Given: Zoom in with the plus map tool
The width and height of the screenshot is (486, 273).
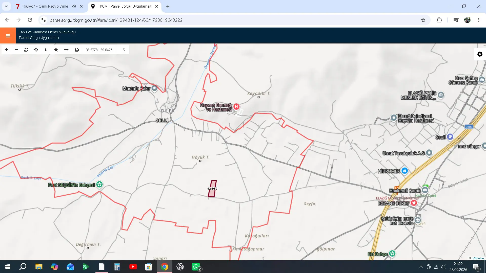Looking at the screenshot, I should [x=7, y=50].
